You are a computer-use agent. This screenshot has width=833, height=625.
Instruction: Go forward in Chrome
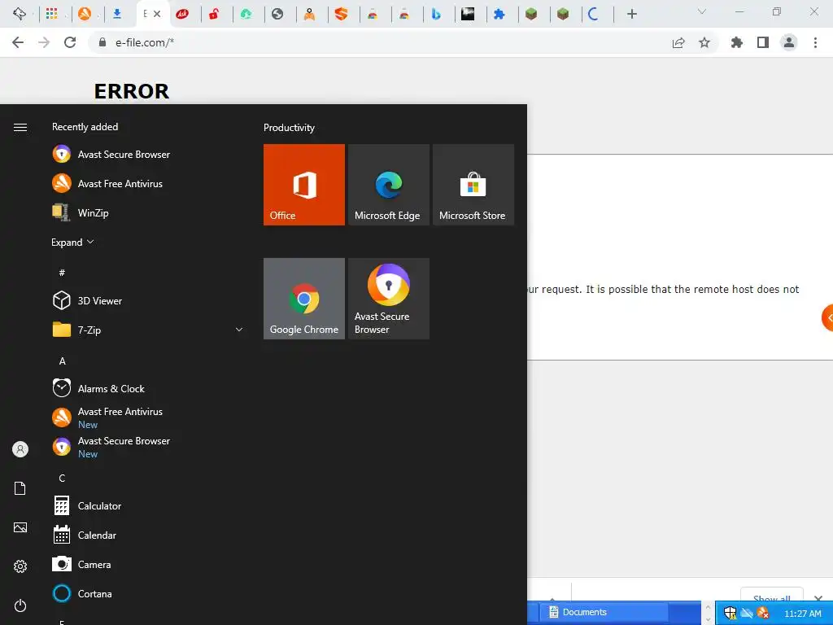coord(44,42)
